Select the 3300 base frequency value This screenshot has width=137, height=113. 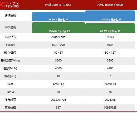pos(58,60)
